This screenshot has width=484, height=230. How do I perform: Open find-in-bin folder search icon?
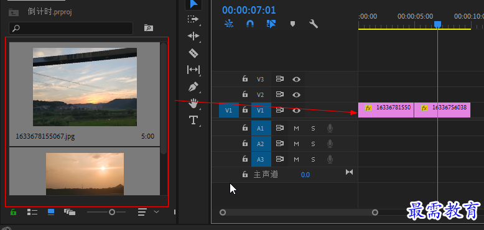click(149, 28)
